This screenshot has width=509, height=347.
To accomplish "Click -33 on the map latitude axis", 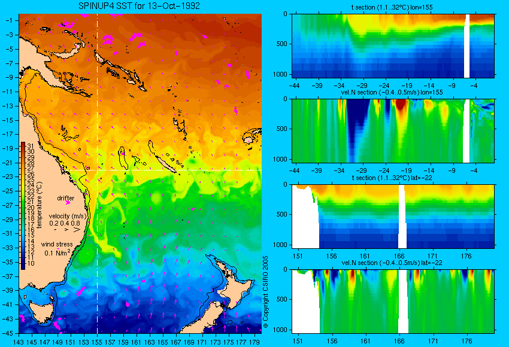I will point(7,248).
